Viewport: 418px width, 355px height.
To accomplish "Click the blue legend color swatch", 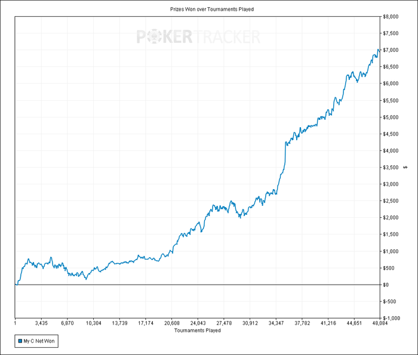I will coord(20,341).
